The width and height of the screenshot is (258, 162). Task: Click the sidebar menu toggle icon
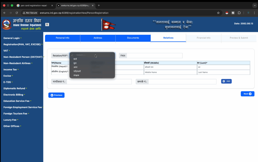click(47, 24)
